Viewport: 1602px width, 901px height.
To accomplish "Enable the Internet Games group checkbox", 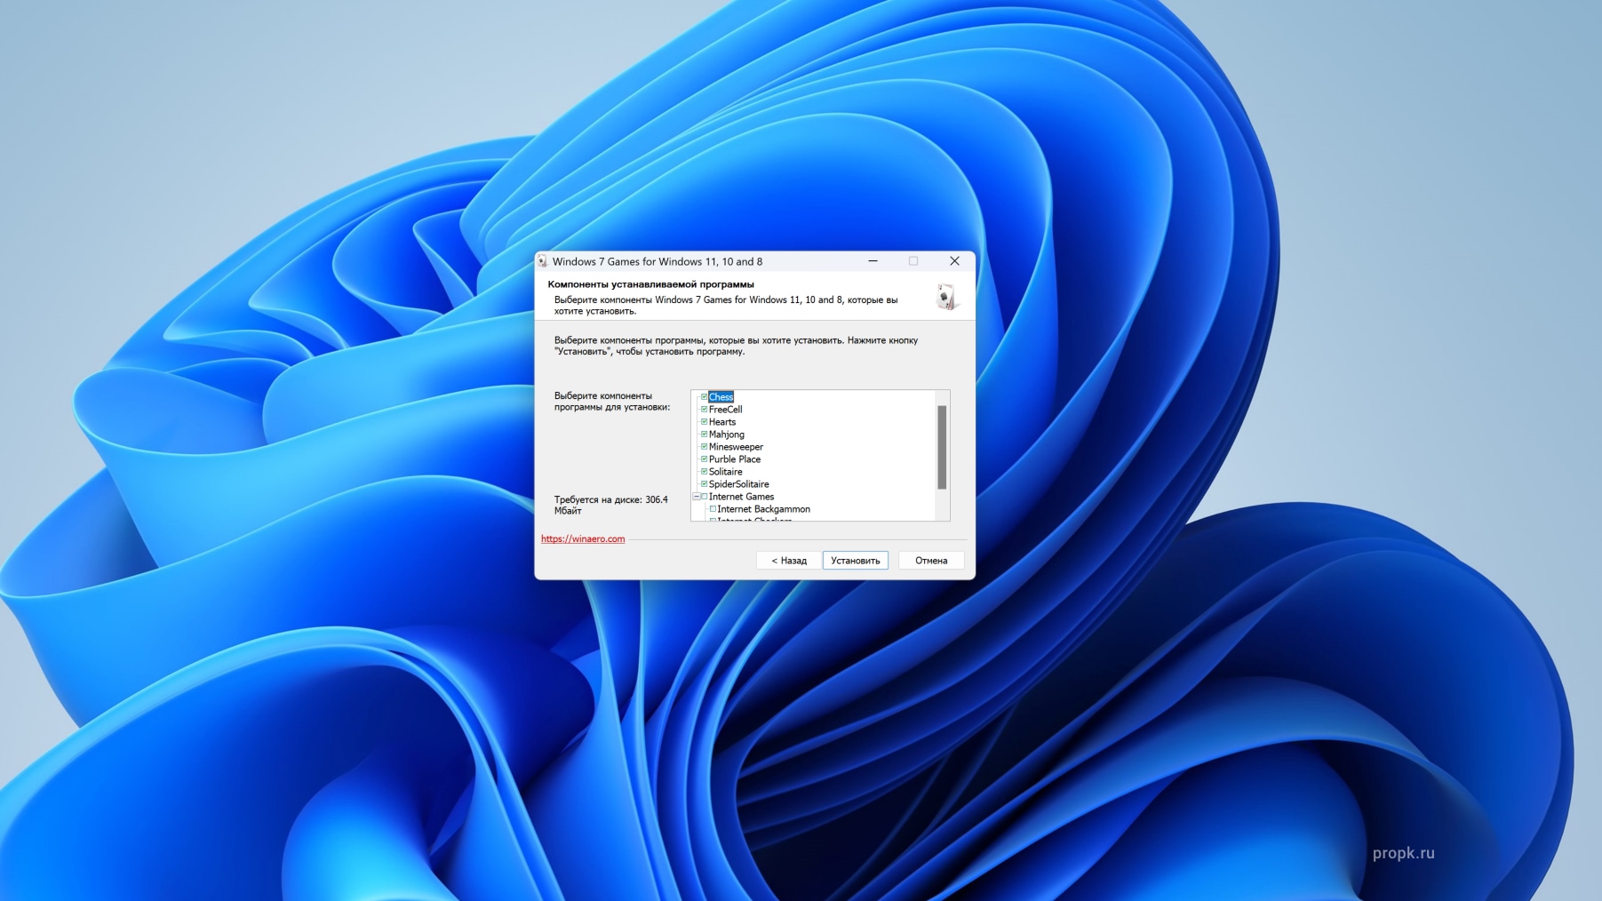I will coord(705,497).
